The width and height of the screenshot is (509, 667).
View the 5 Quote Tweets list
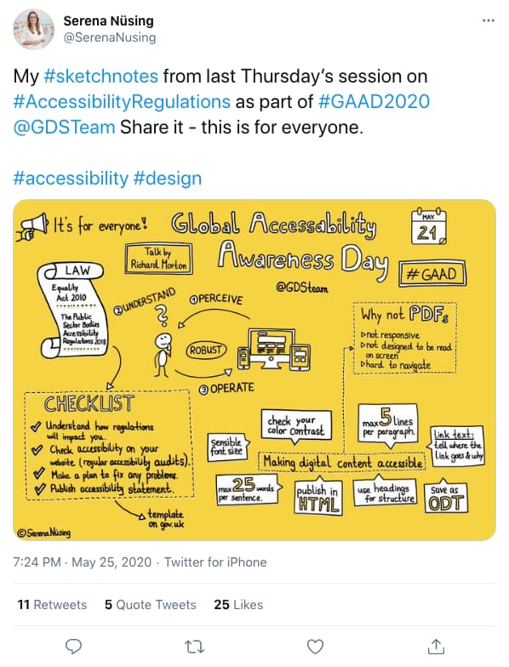coord(150,604)
